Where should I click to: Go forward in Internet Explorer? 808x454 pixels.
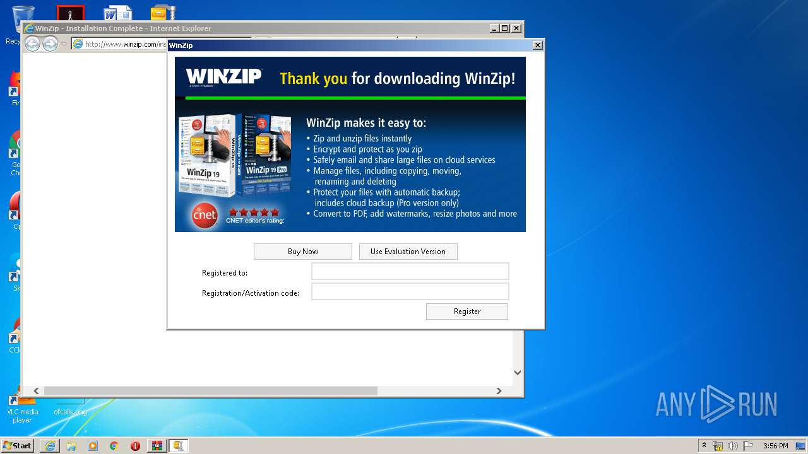tap(50, 44)
